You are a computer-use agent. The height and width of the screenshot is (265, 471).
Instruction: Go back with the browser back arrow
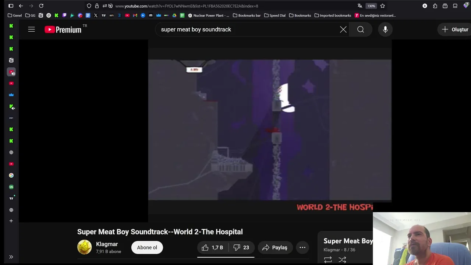click(x=21, y=6)
